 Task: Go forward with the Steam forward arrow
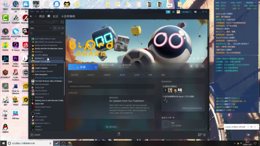[35, 16]
